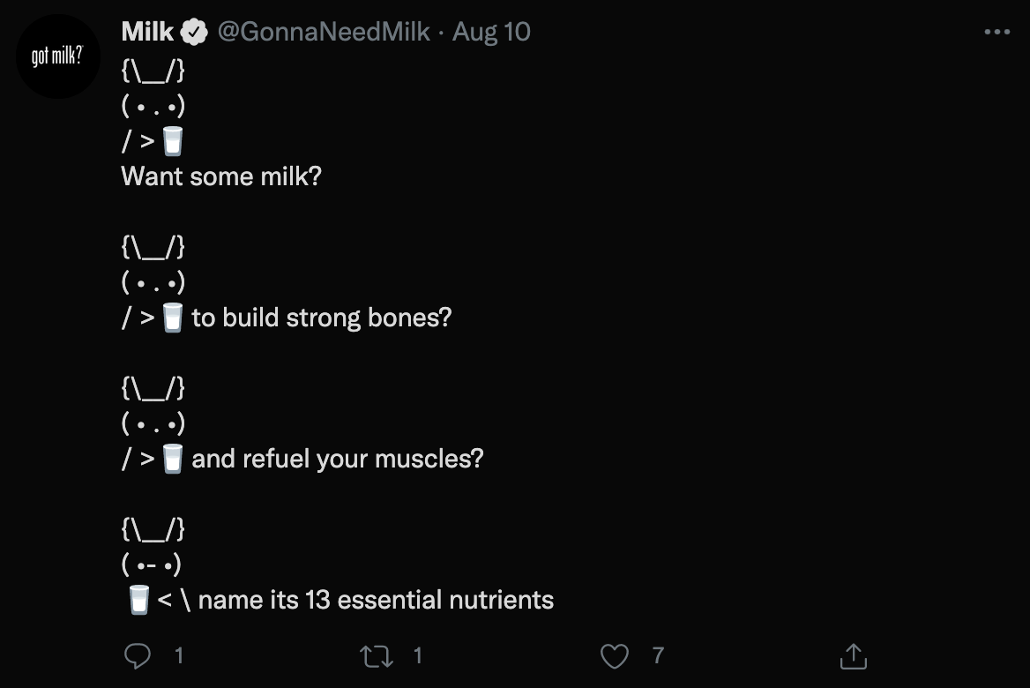
Task: Click 'name its 13 essential nutrients' text
Action: pyautogui.click(x=376, y=600)
